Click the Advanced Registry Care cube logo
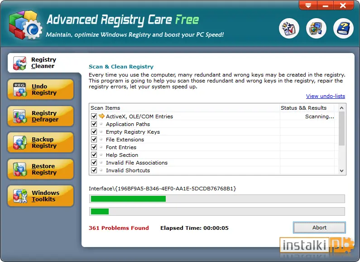 tap(25, 25)
